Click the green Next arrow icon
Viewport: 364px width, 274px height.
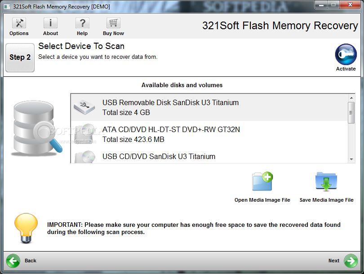pos(351,261)
